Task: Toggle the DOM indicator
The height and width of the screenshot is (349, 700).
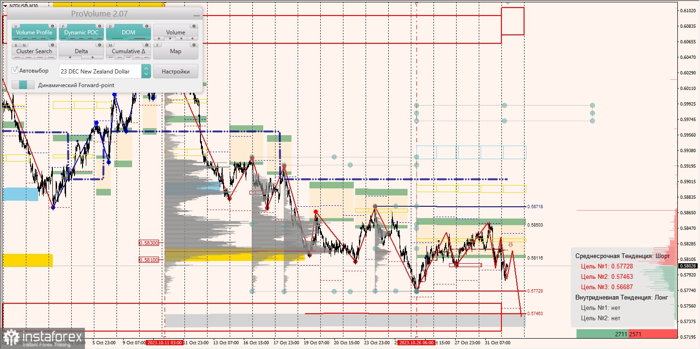Action: [x=128, y=32]
